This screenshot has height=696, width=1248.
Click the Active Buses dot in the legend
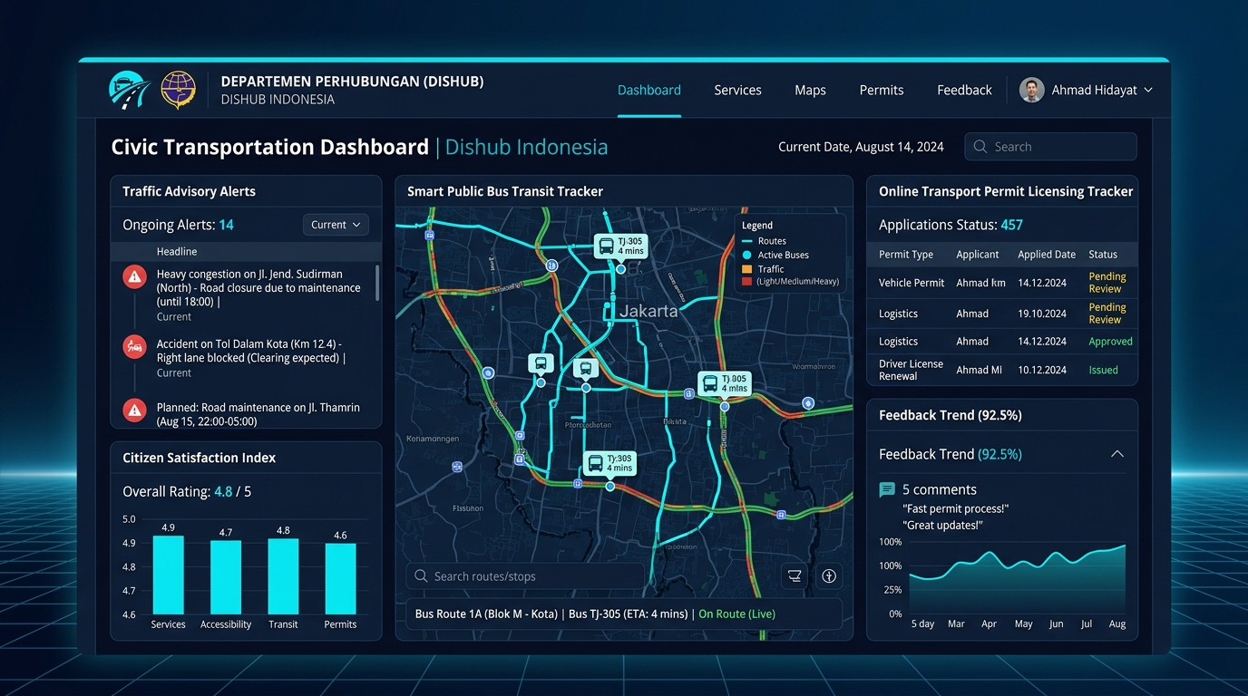(x=747, y=256)
